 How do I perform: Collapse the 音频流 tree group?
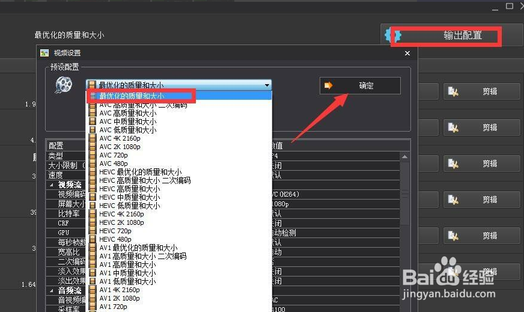pos(52,290)
